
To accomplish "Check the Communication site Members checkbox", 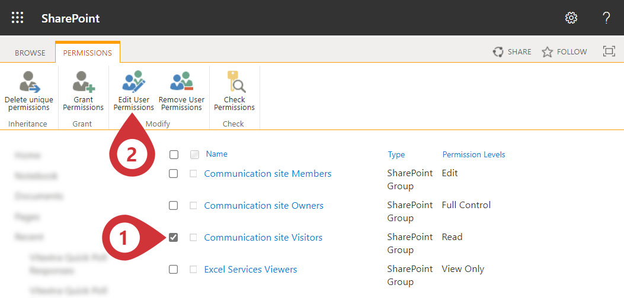I will (173, 174).
